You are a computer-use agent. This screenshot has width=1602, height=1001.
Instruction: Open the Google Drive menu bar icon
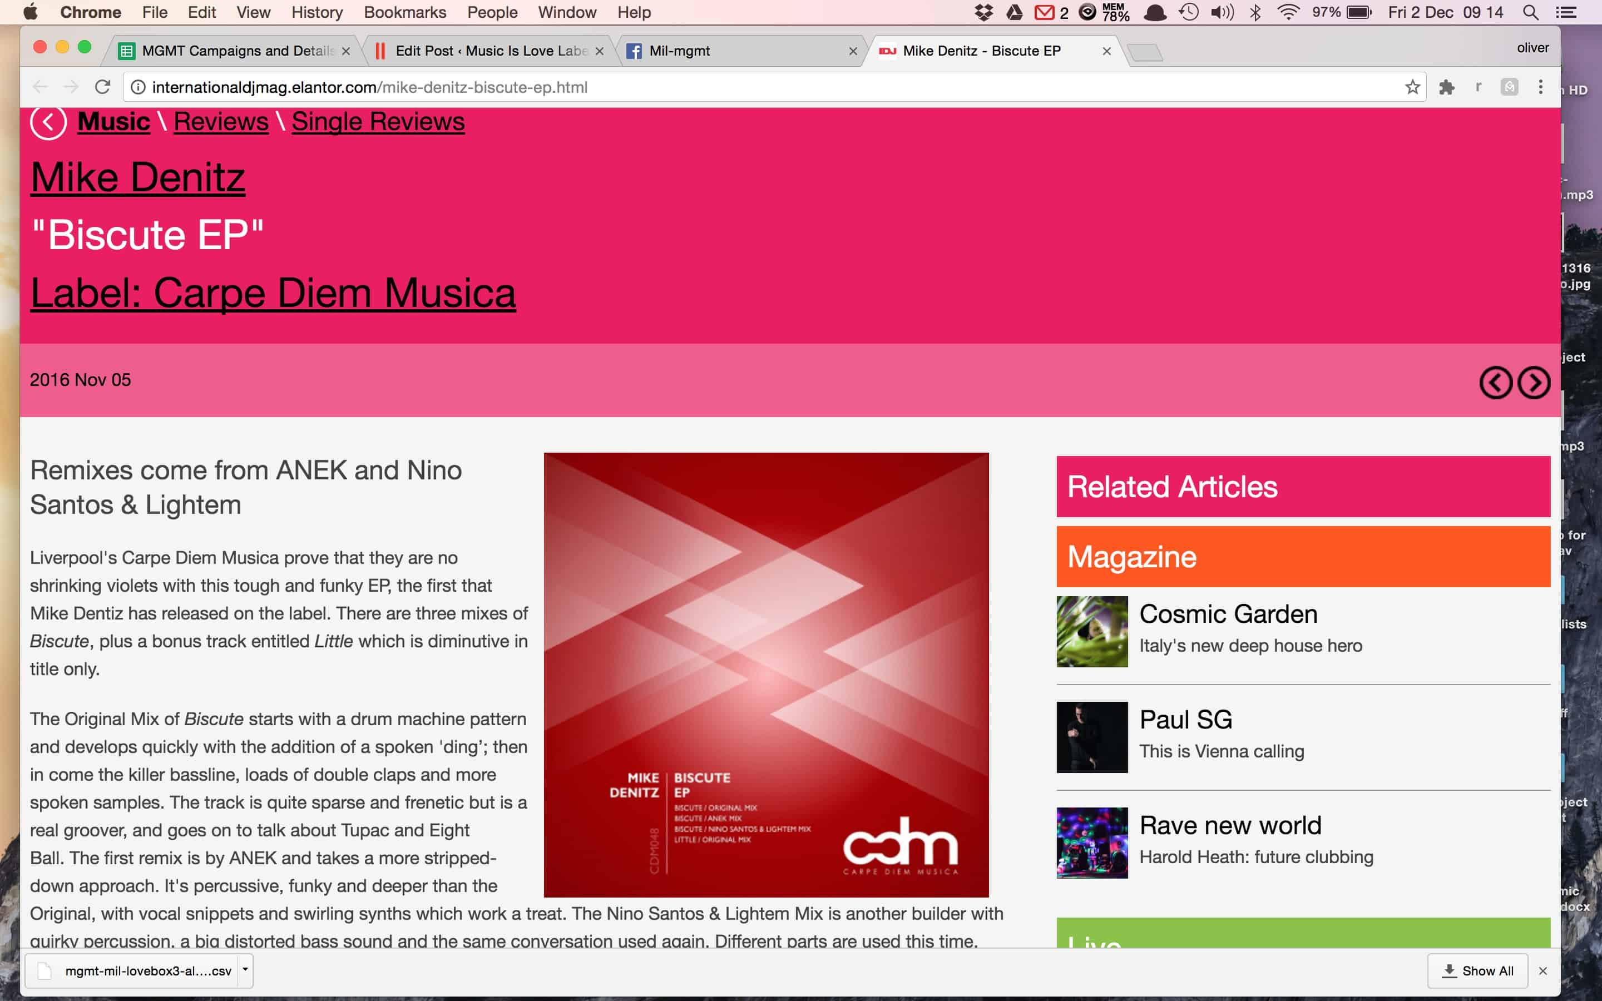[x=1014, y=12]
